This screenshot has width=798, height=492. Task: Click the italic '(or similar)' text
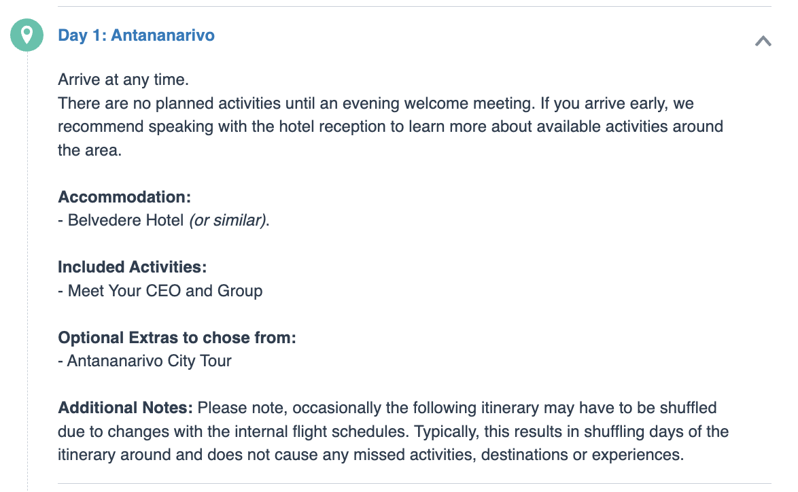click(228, 220)
